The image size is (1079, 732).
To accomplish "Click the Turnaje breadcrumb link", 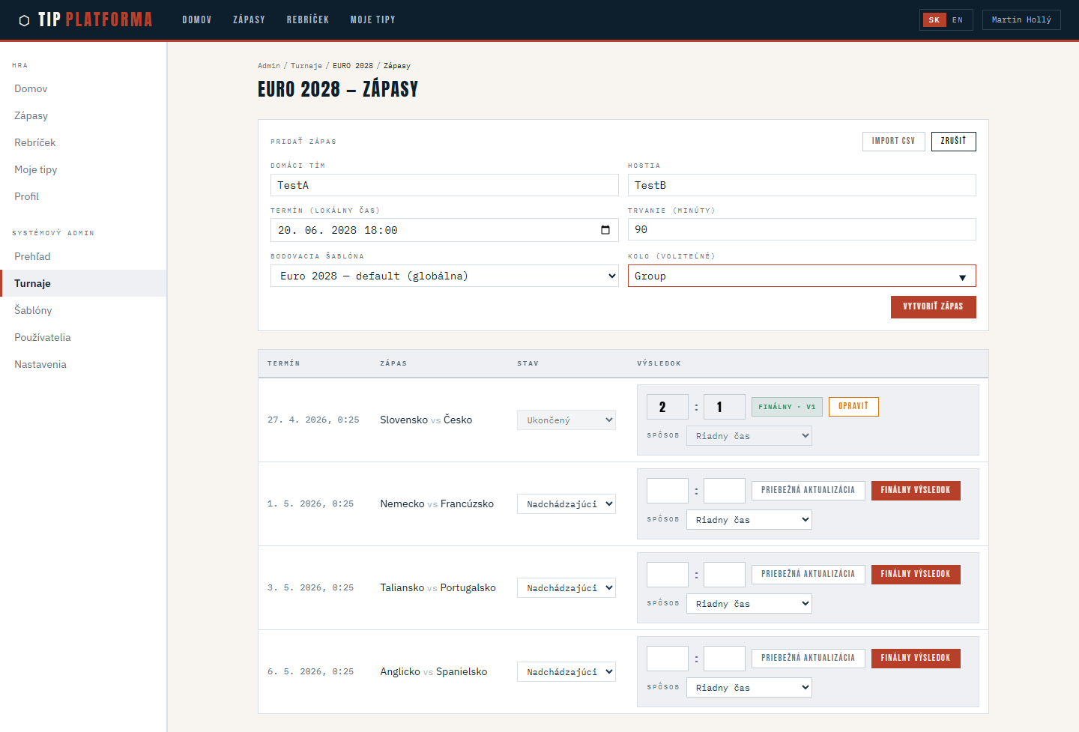I will tap(306, 66).
